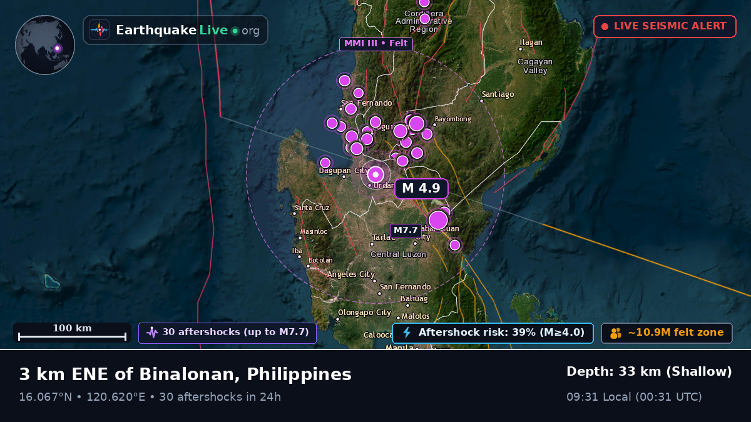Click the 'MMI III • Felt' intensity label
This screenshot has height=422, width=751.
click(376, 44)
